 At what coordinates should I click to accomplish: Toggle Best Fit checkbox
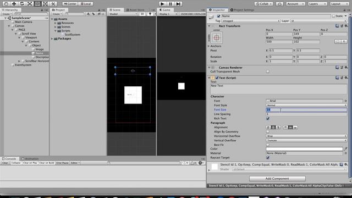point(268,145)
